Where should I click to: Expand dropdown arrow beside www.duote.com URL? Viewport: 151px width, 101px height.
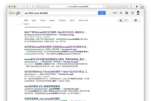point(62,62)
